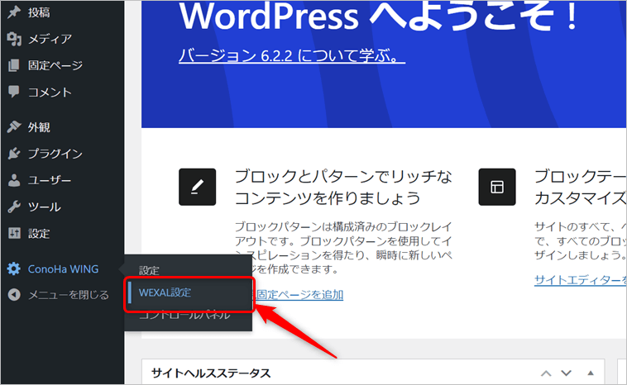The width and height of the screenshot is (627, 385).
Task: Click the gear icon beside ConoHa WING
Action: [x=13, y=269]
